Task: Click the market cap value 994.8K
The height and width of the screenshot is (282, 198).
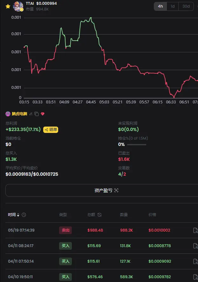Action: click(x=42, y=9)
